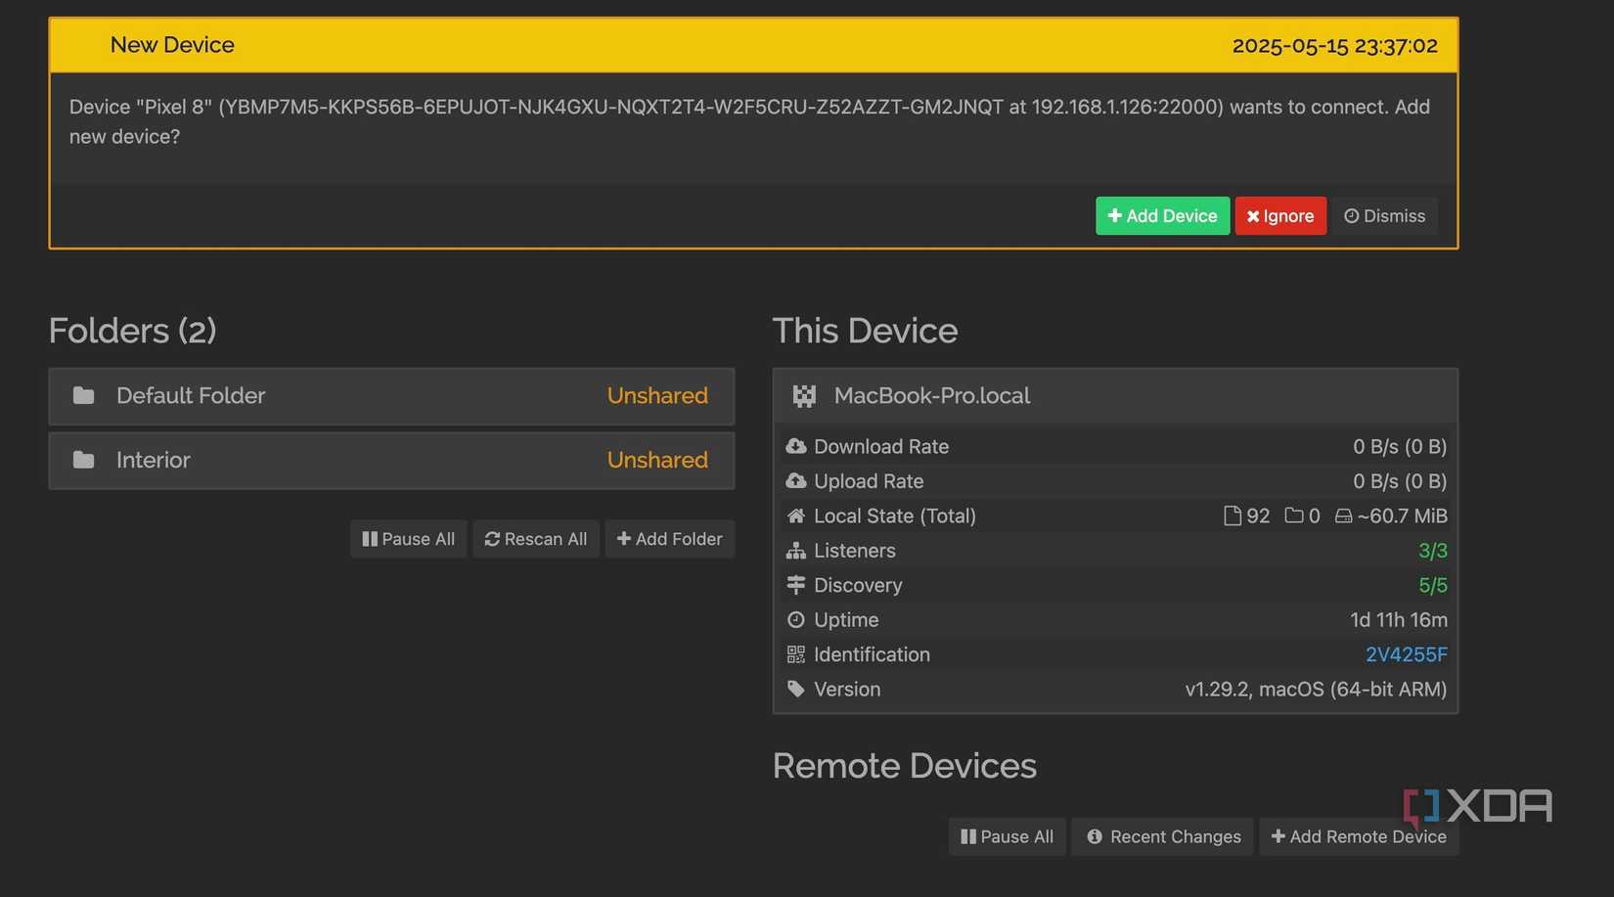Dismiss the New Device notification
This screenshot has height=897, width=1614.
(x=1384, y=215)
